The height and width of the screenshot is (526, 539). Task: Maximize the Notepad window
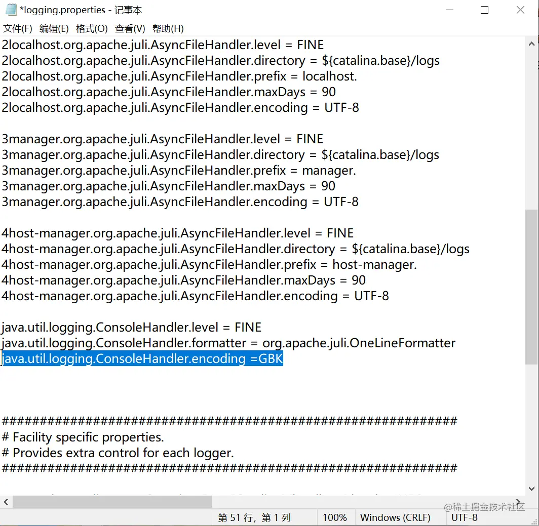pos(484,10)
